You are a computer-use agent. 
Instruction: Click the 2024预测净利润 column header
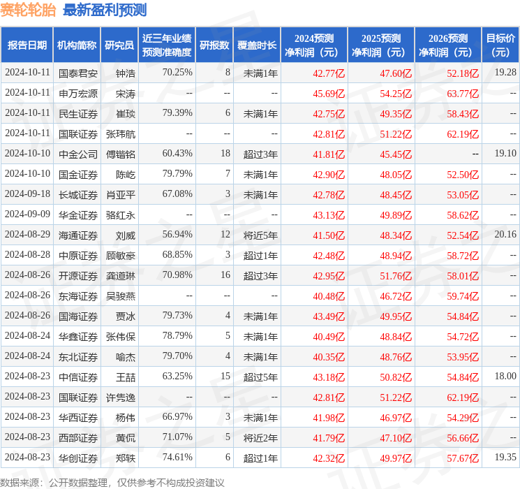(x=314, y=45)
